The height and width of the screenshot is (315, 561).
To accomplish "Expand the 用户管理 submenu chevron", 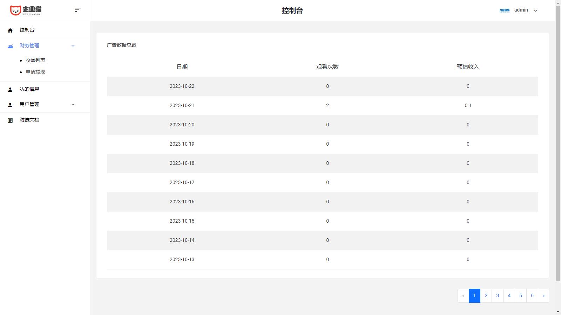I will pyautogui.click(x=73, y=105).
